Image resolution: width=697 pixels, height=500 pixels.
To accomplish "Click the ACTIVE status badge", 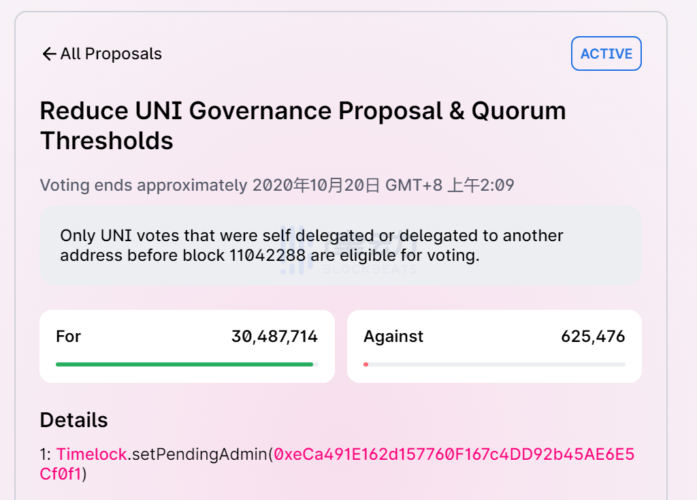I will pos(606,54).
